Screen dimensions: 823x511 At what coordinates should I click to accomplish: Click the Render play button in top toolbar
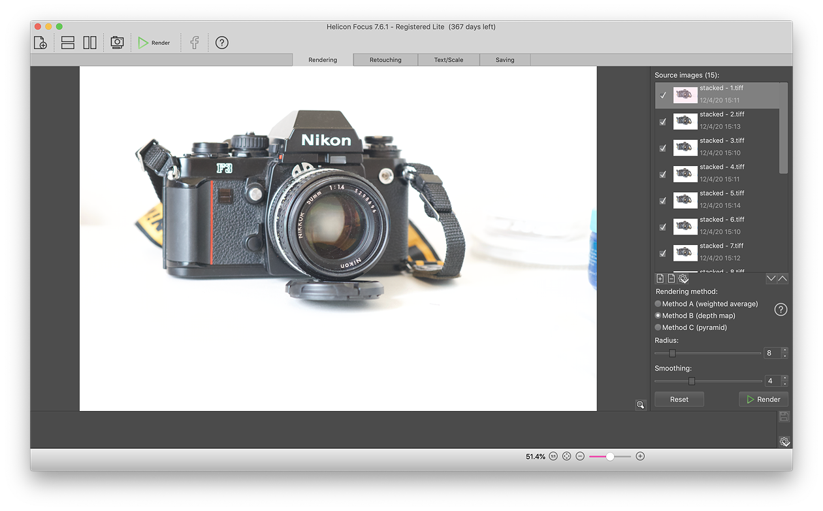point(154,43)
